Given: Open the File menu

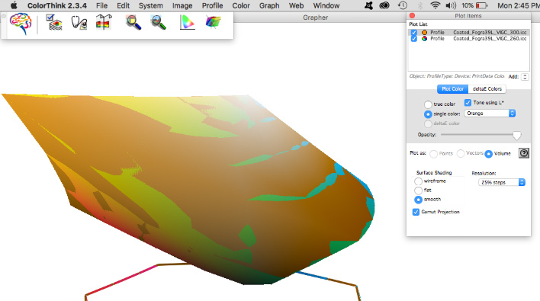Looking at the screenshot, I should pyautogui.click(x=101, y=5).
